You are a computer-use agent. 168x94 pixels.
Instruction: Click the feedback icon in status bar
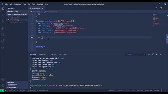[162, 90]
